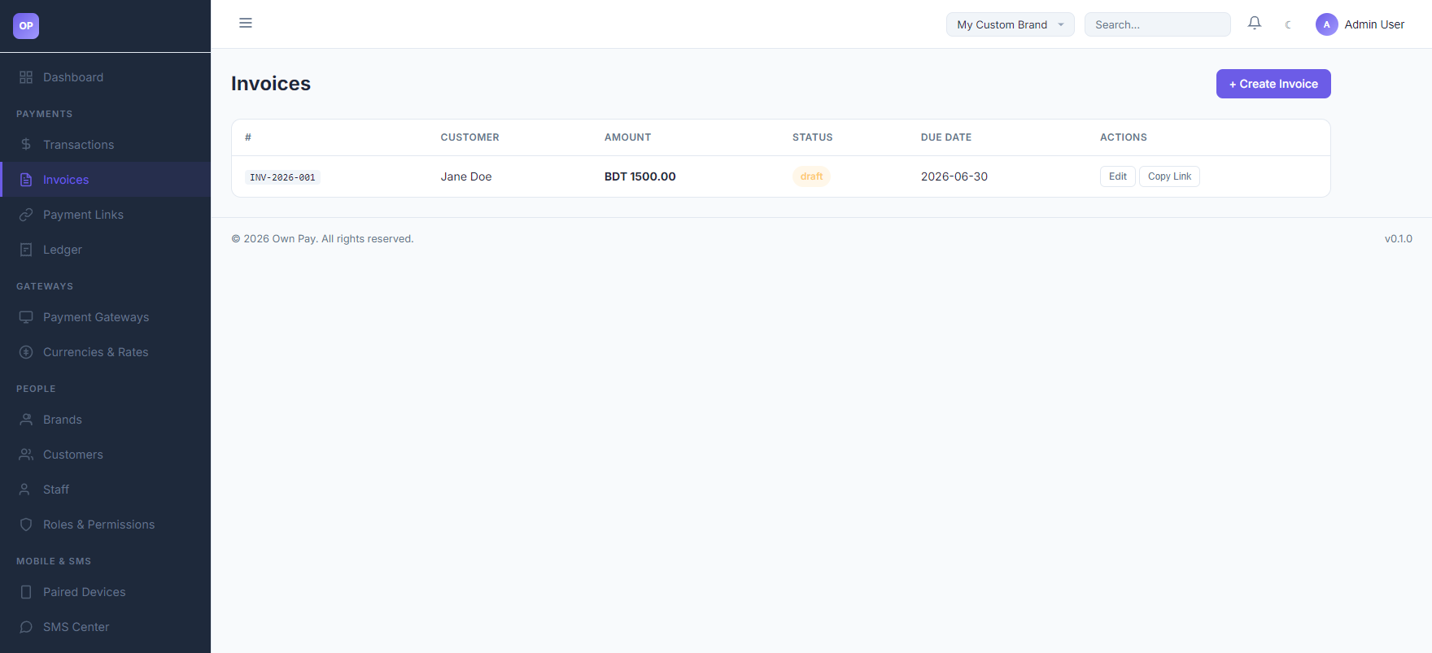Click invoice number INV-2026-001

(282, 177)
